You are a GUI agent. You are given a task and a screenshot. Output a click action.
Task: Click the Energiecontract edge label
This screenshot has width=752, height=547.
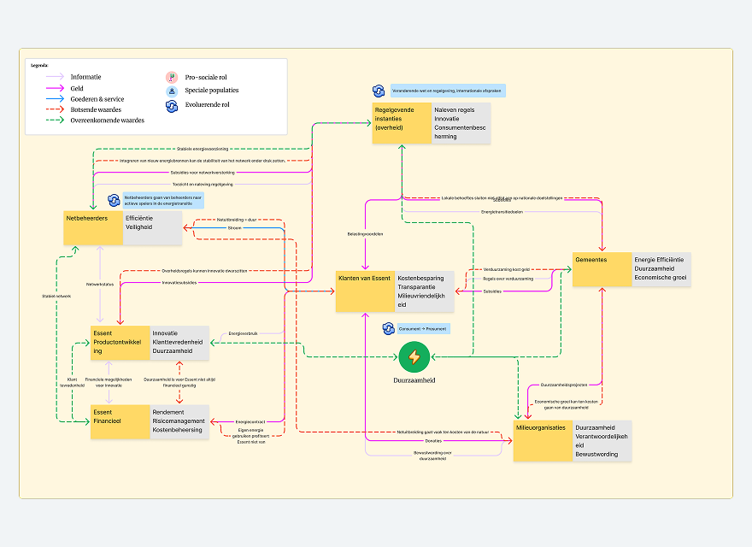(x=250, y=421)
